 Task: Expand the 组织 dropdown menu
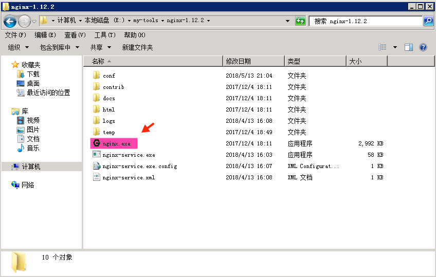18,47
